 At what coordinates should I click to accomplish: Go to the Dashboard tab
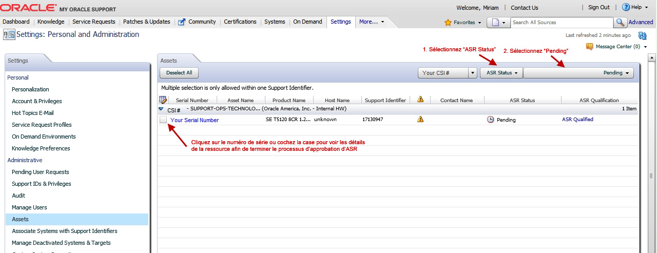(16, 22)
